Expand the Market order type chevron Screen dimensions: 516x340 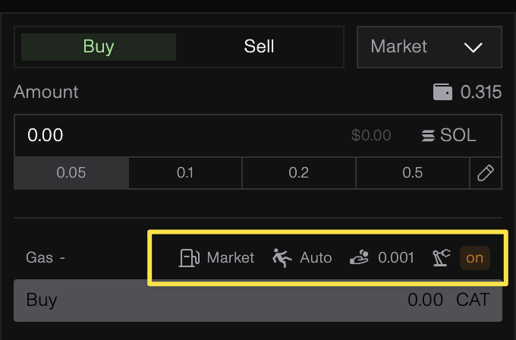tap(473, 48)
